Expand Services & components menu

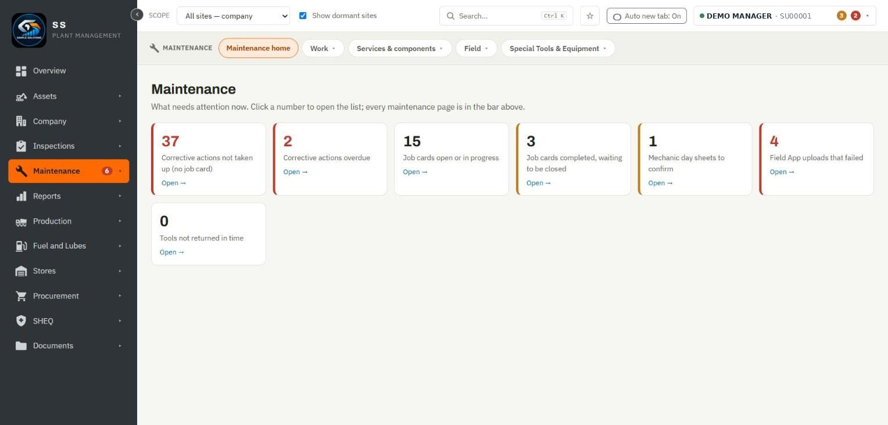point(400,48)
